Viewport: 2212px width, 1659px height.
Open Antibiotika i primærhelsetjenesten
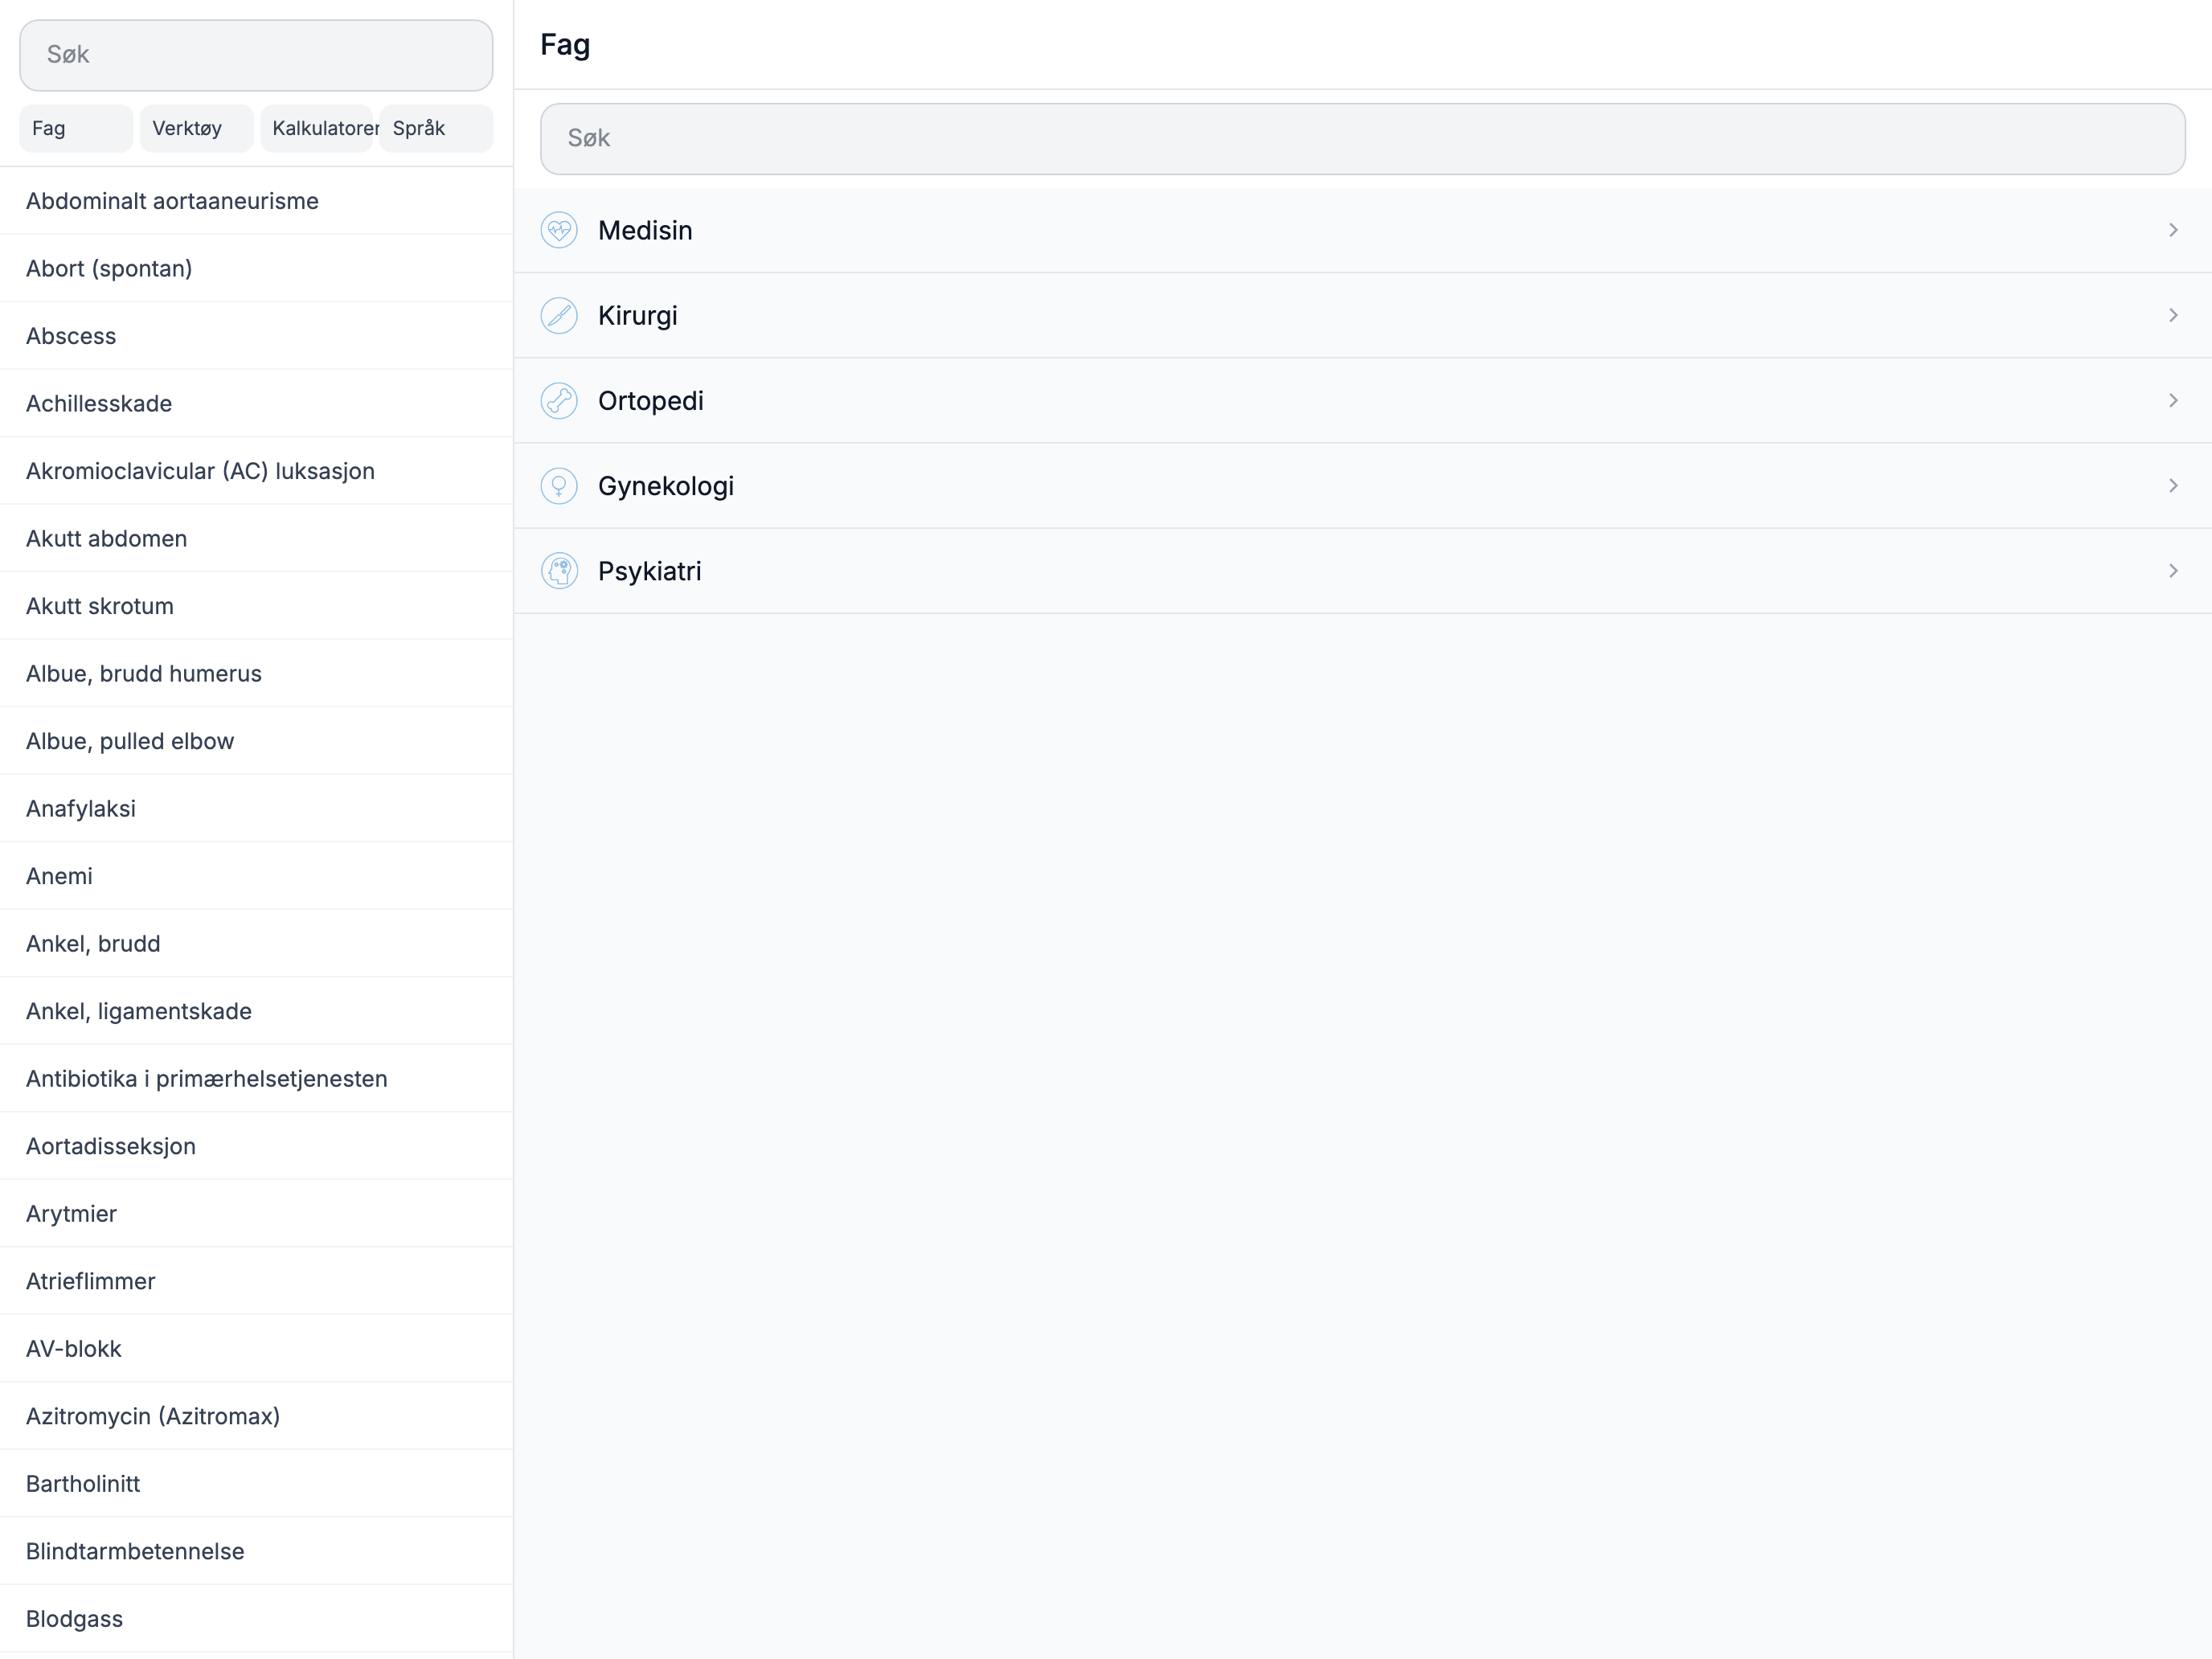click(256, 1078)
